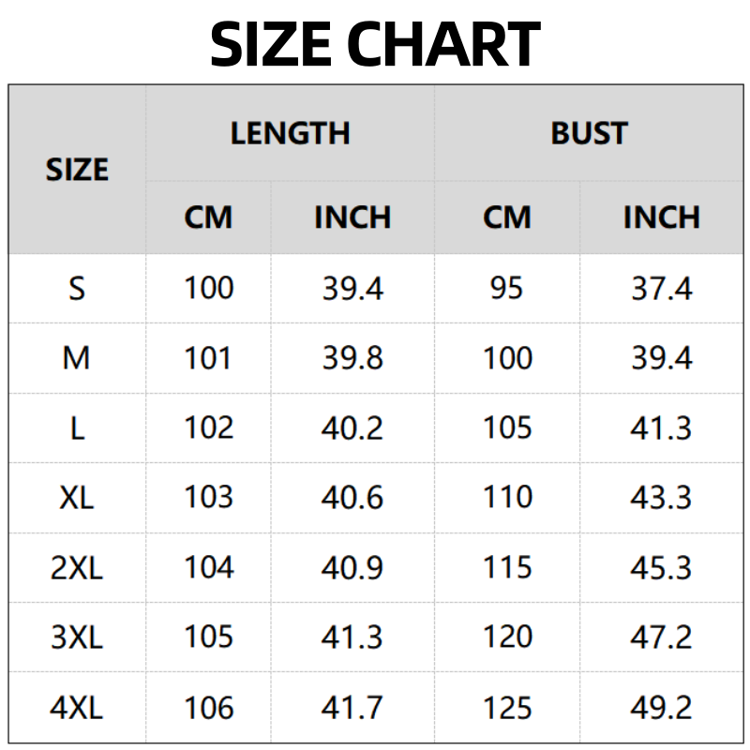The height and width of the screenshot is (750, 750).
Task: Select the 3XL size row label
Action: 77,637
